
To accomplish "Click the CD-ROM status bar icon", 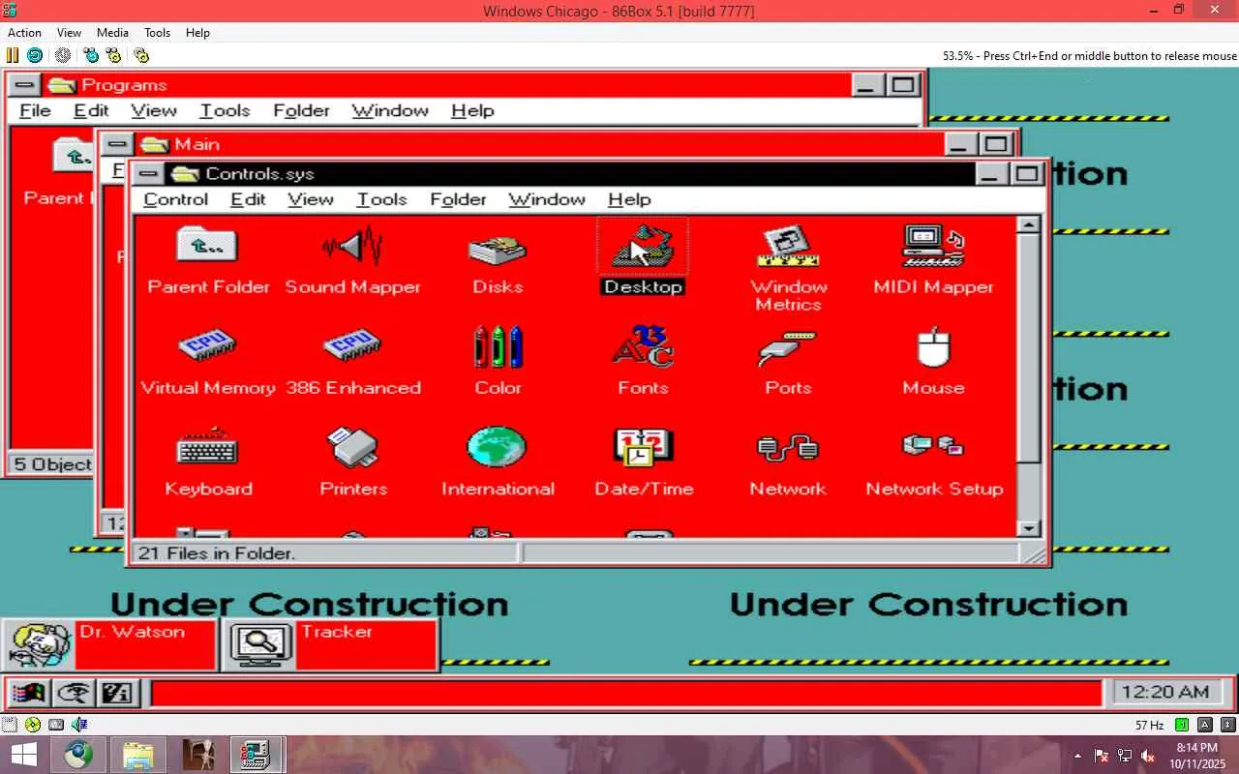I will pyautogui.click(x=33, y=725).
